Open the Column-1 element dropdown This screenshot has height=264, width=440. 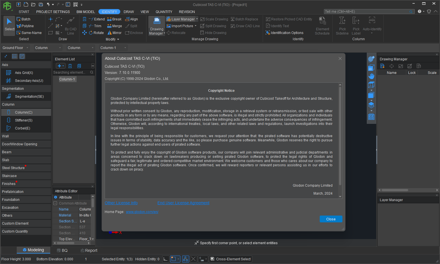coord(113,48)
